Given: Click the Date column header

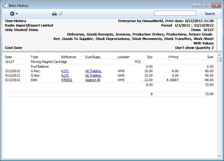Looking at the screenshot, I should (8, 57).
